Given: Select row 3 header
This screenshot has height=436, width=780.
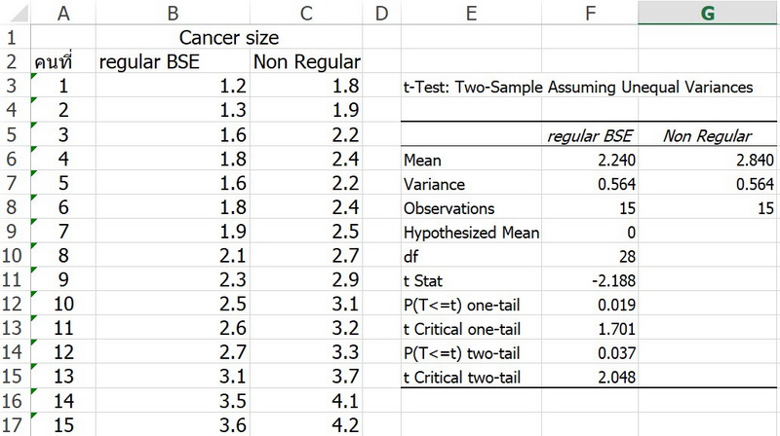Looking at the screenshot, I should (x=12, y=86).
